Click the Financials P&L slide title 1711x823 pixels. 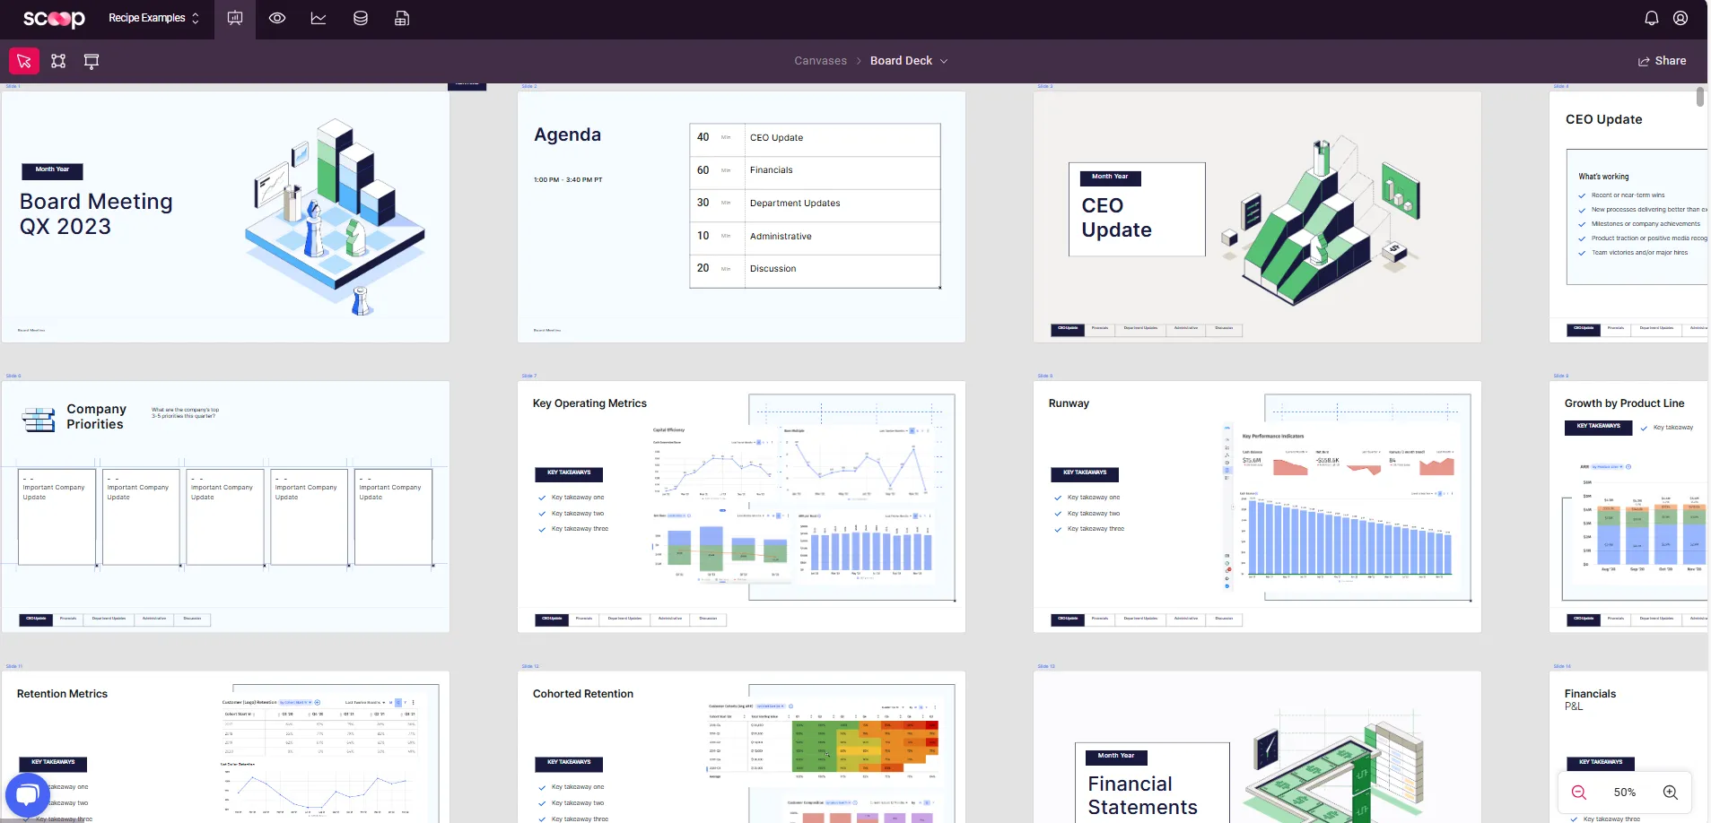[x=1590, y=699]
